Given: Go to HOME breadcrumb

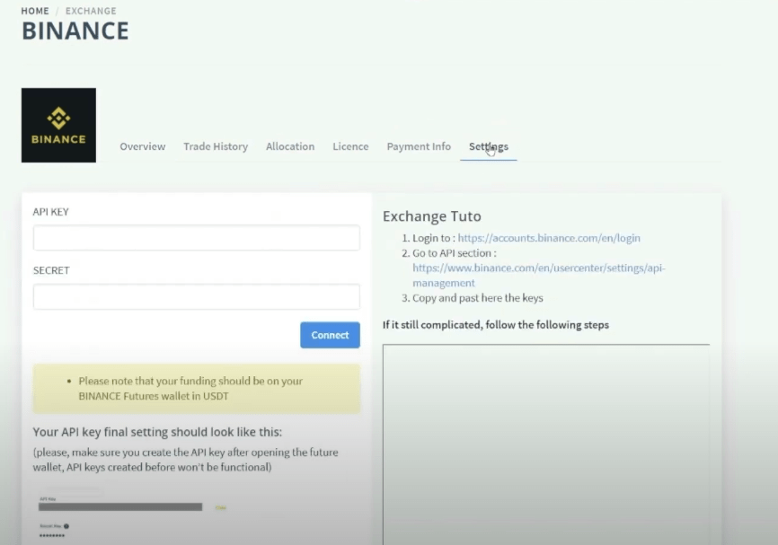Looking at the screenshot, I should click(x=35, y=11).
